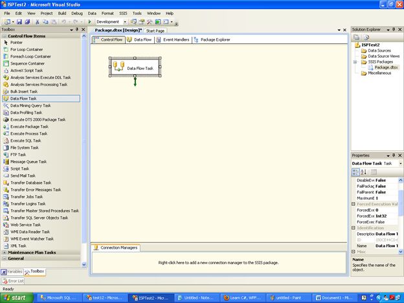The height and width of the screenshot is (303, 404).
Task: Open the File menu
Action: [7, 13]
